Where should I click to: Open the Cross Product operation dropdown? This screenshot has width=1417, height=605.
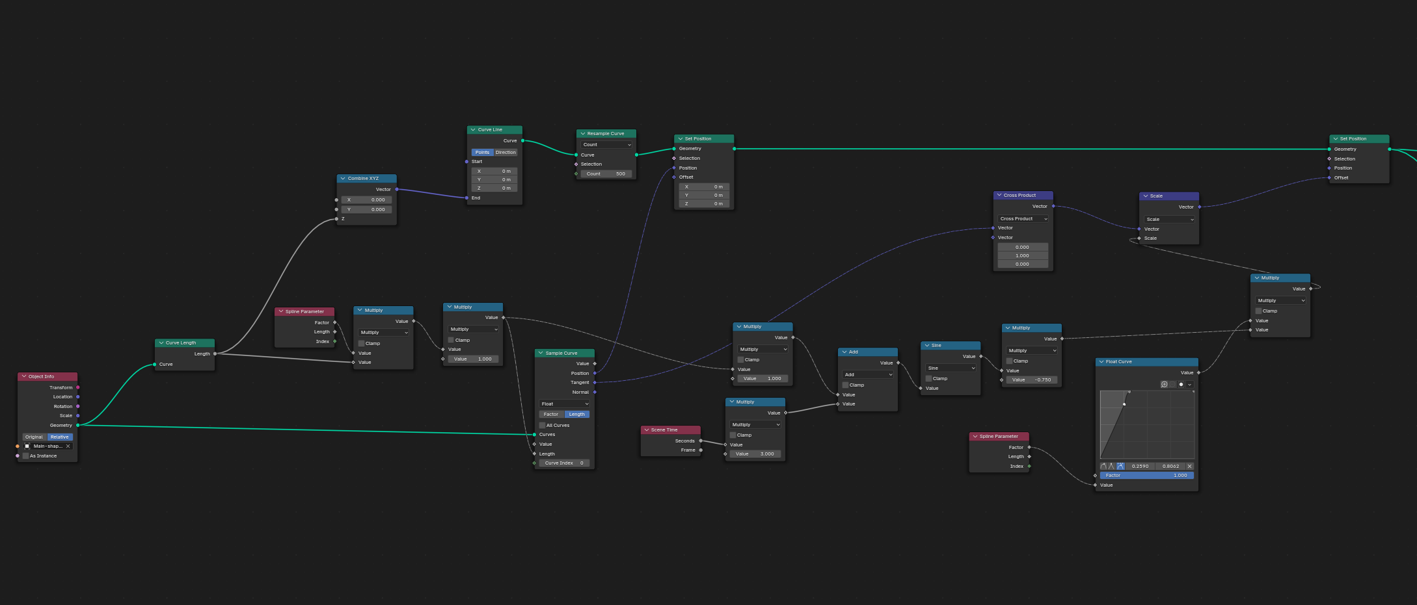pyautogui.click(x=1023, y=218)
